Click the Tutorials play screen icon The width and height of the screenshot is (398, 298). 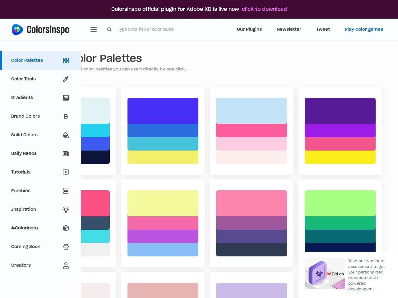coord(66,172)
